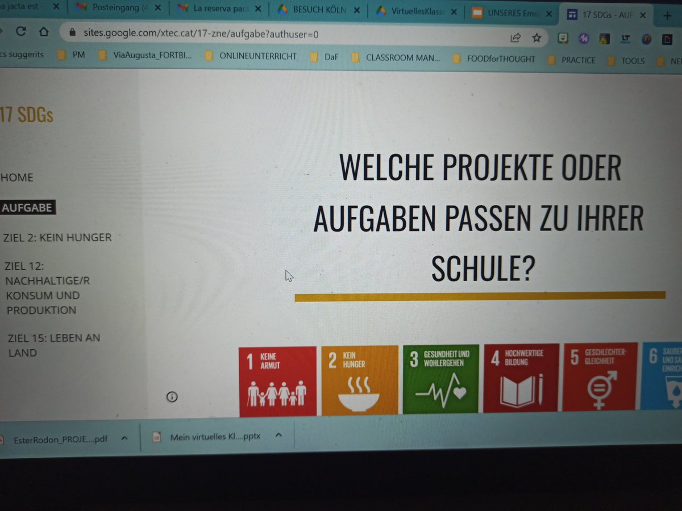This screenshot has height=511, width=682.
Task: Switch to the VirtuellesKlasse tab
Action: click(x=416, y=11)
